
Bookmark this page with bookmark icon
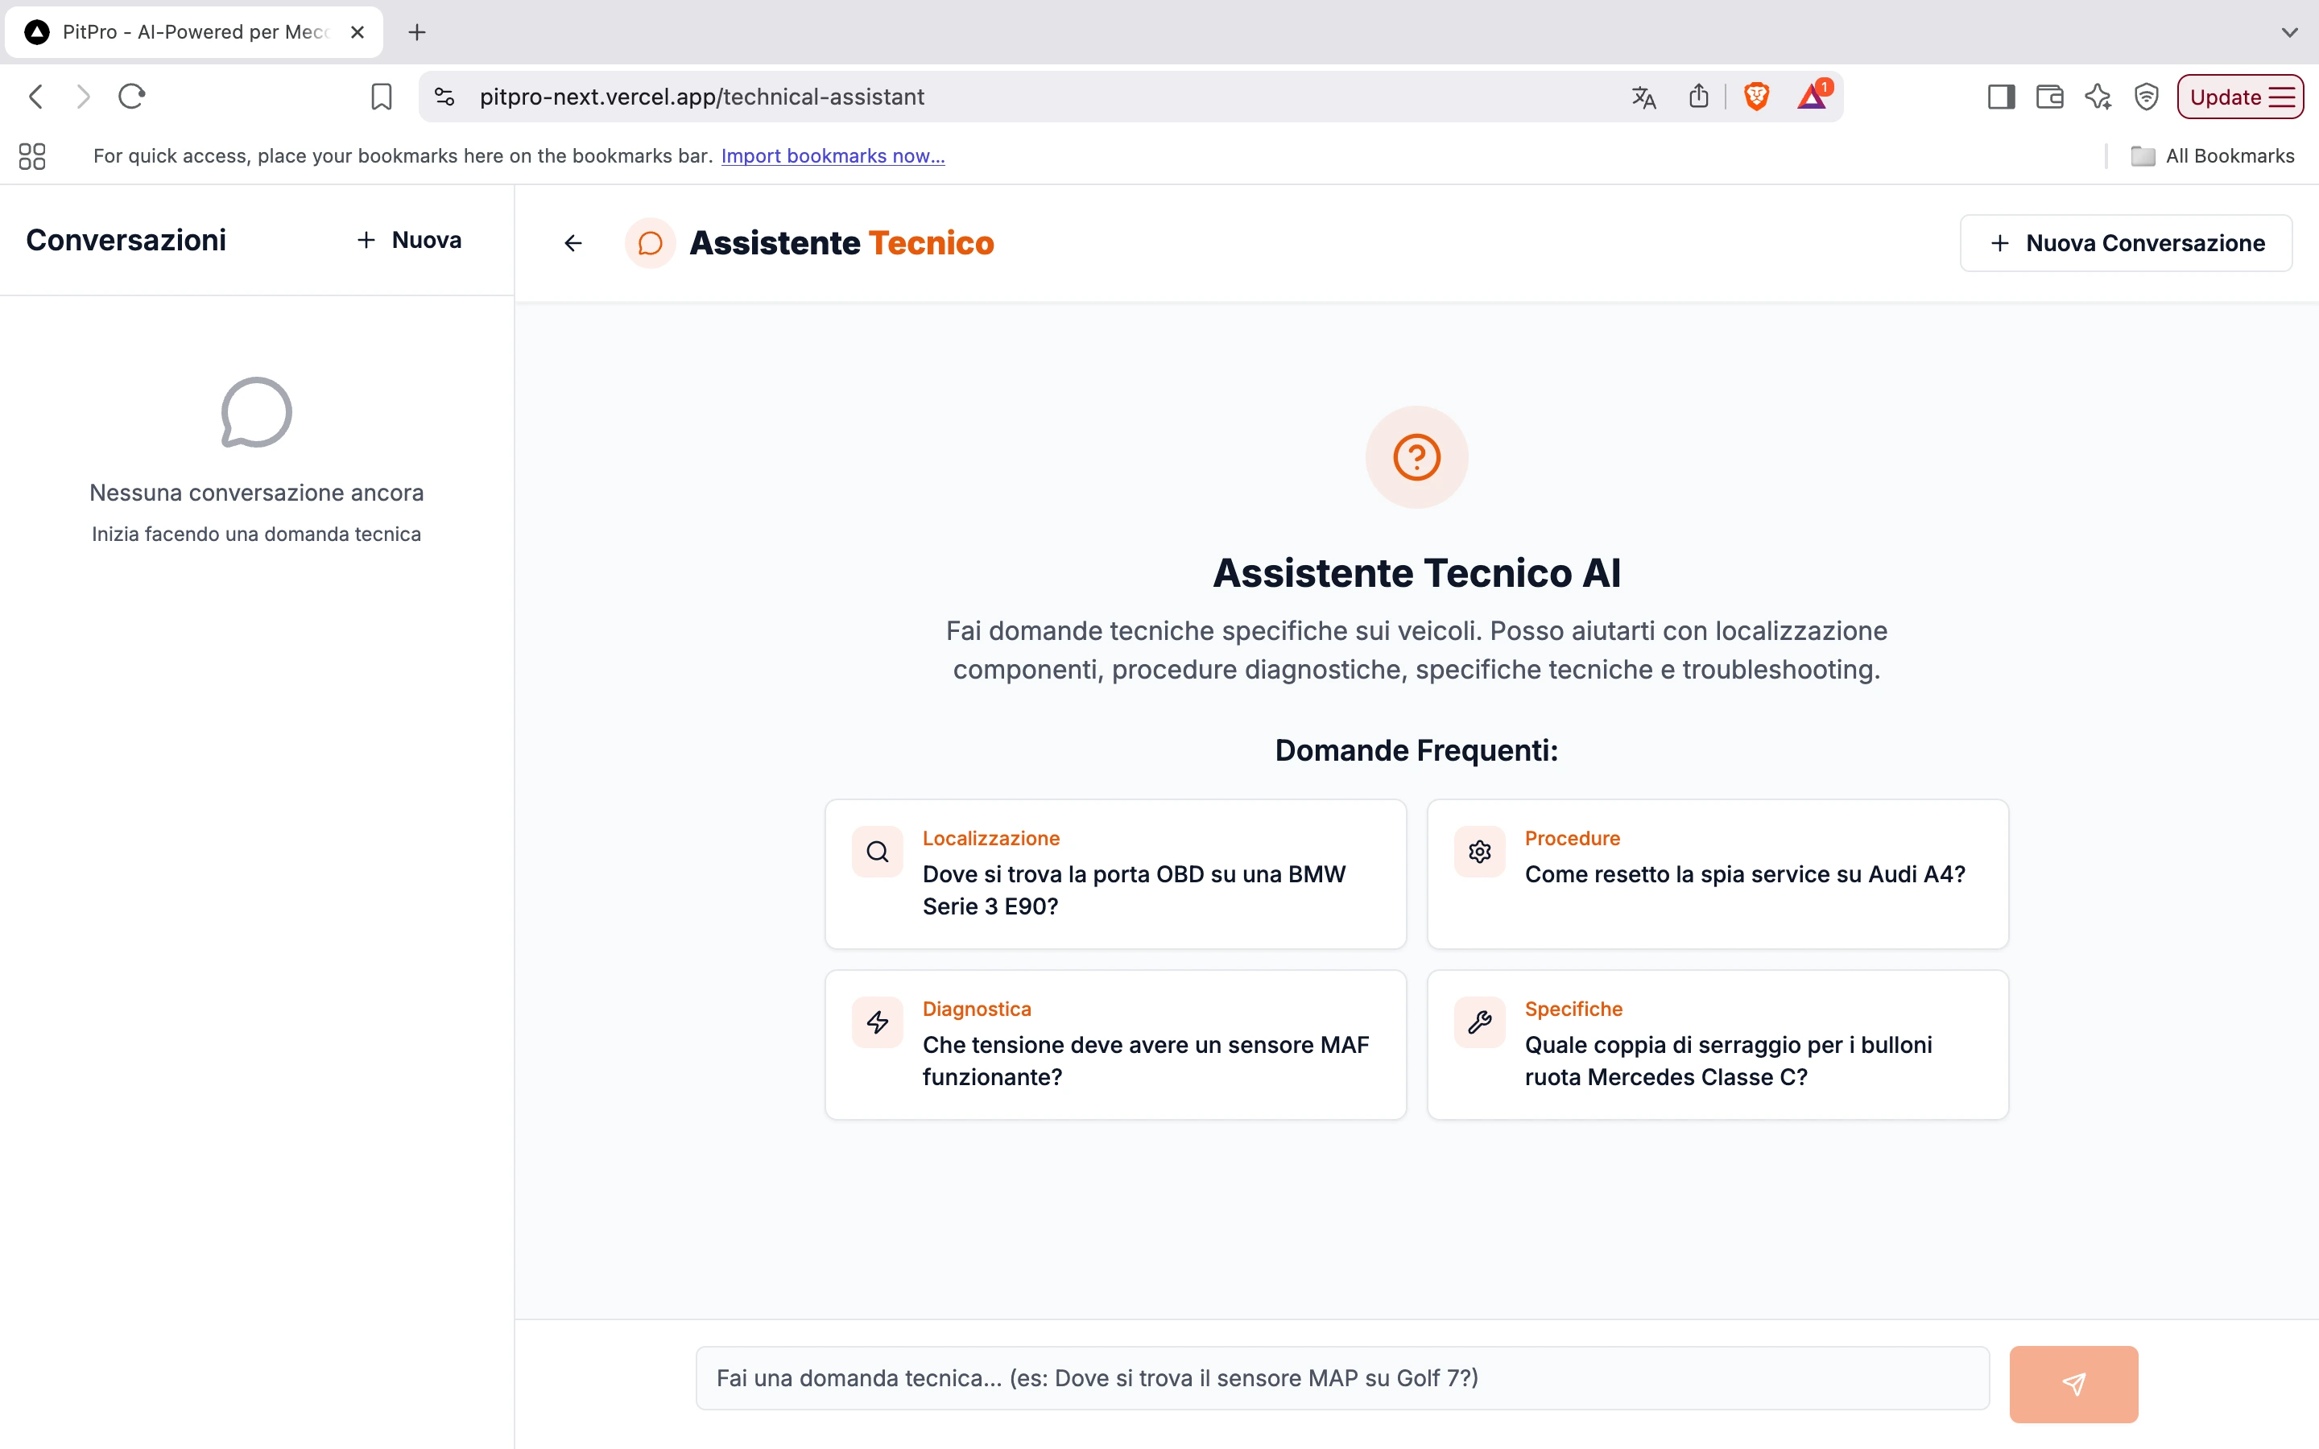pyautogui.click(x=382, y=97)
